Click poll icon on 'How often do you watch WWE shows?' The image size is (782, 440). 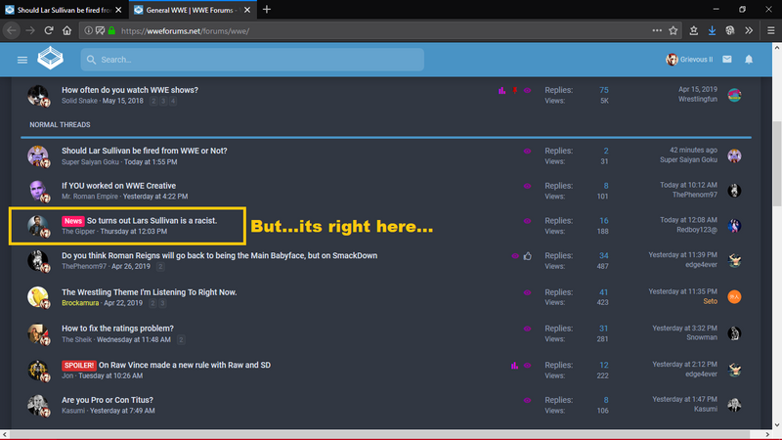point(501,90)
